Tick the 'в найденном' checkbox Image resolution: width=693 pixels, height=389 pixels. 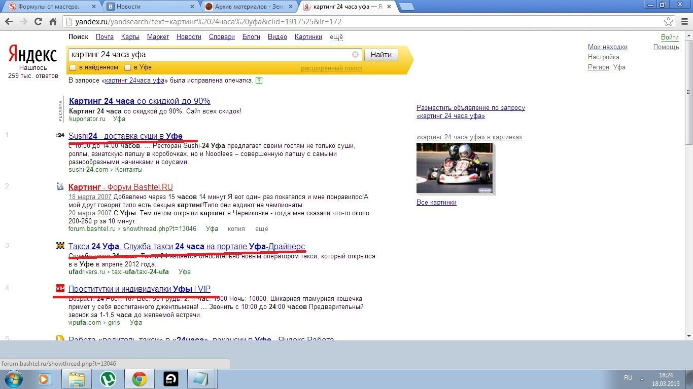73,67
